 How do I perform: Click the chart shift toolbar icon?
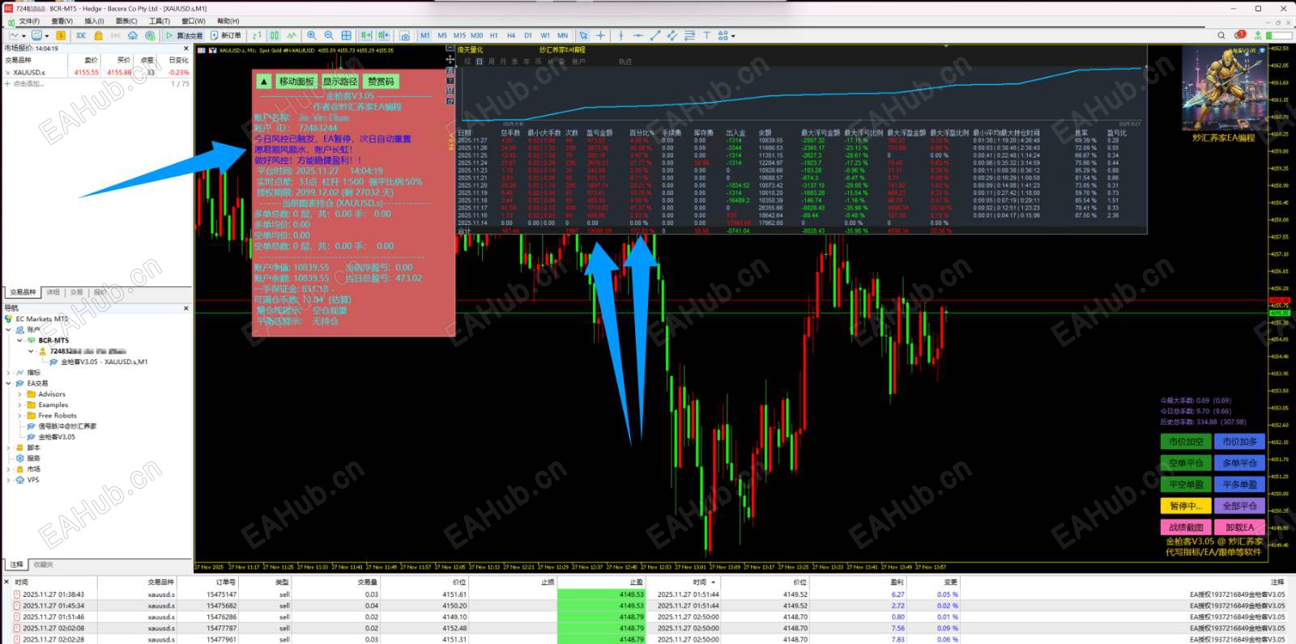click(x=383, y=36)
